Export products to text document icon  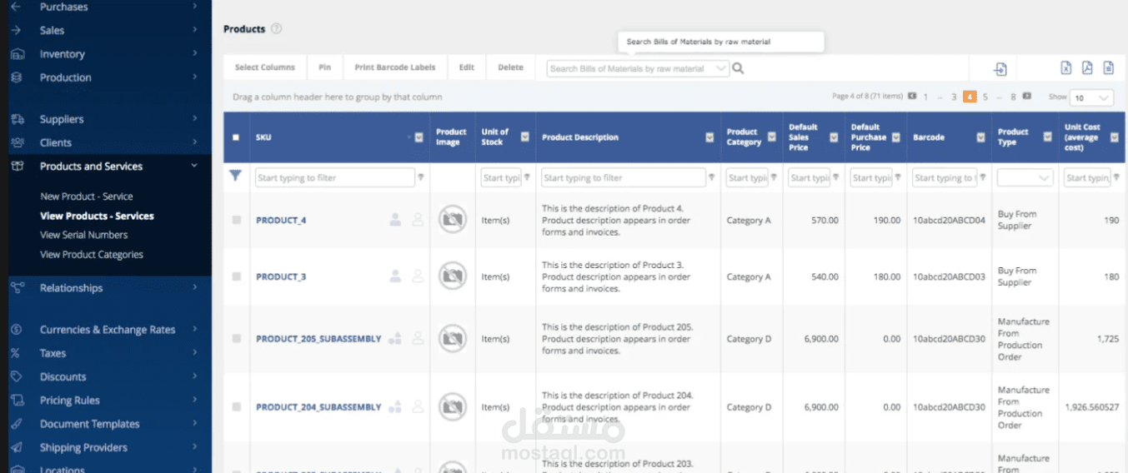(x=1108, y=68)
